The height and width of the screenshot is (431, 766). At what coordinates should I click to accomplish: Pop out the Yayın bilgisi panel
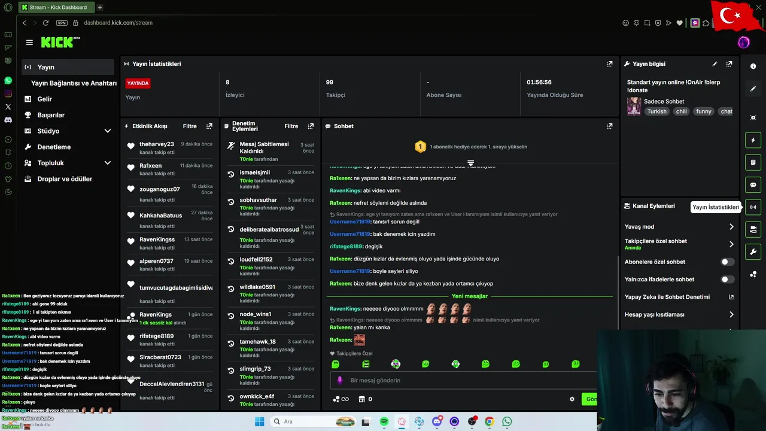(x=729, y=64)
